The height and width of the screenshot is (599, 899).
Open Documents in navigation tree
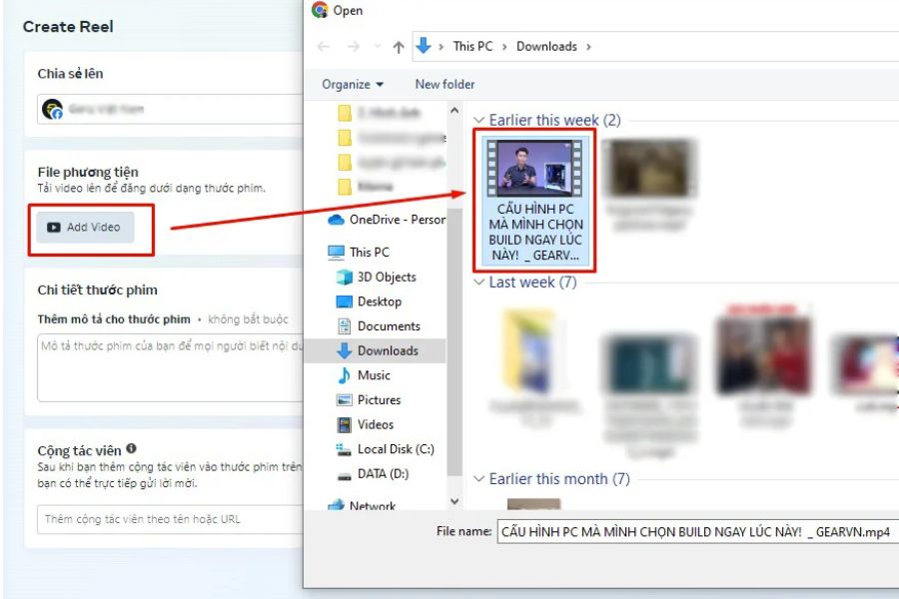pos(379,326)
